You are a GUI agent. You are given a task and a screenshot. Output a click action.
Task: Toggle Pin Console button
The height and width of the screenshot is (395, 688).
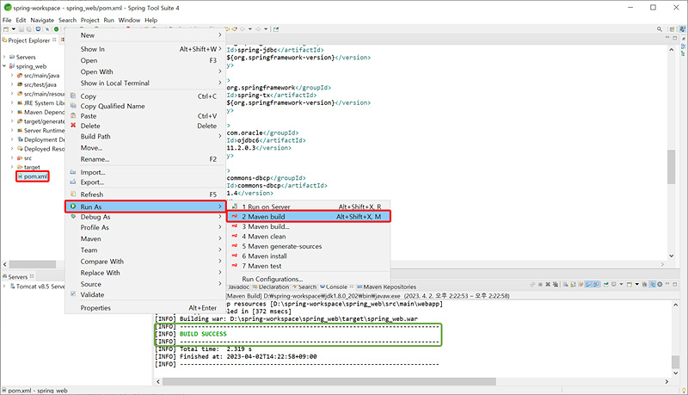coord(606,284)
